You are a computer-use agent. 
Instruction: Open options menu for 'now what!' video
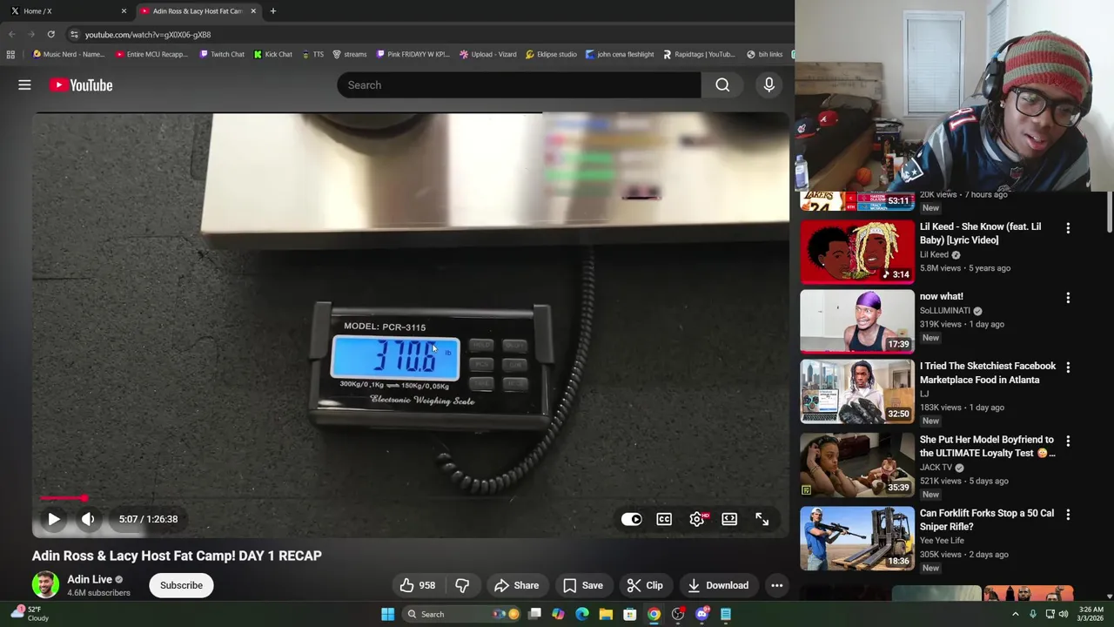click(1068, 298)
